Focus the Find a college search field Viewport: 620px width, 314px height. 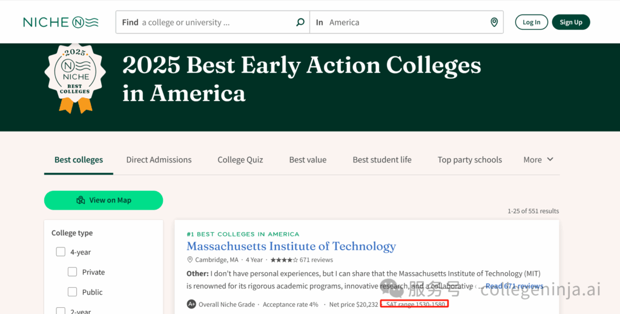213,22
